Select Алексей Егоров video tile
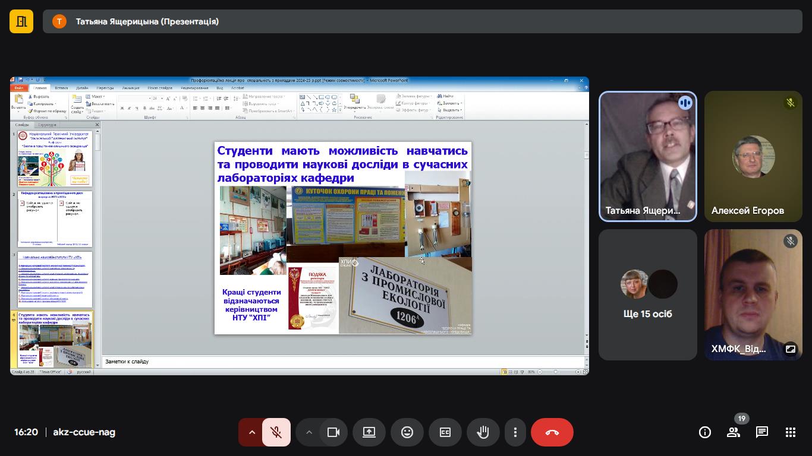The height and width of the screenshot is (456, 812). (x=754, y=157)
